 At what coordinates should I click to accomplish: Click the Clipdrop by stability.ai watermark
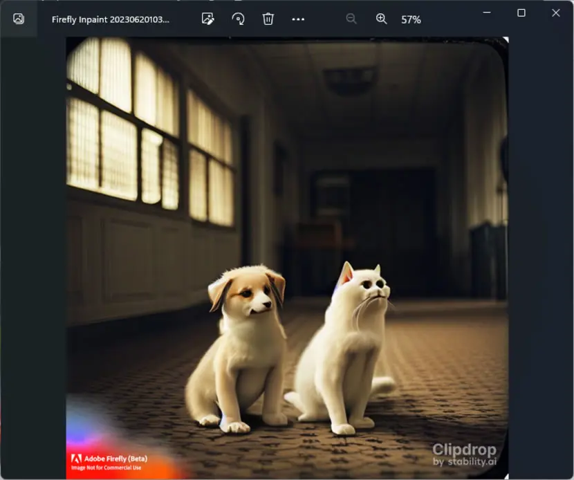(464, 454)
